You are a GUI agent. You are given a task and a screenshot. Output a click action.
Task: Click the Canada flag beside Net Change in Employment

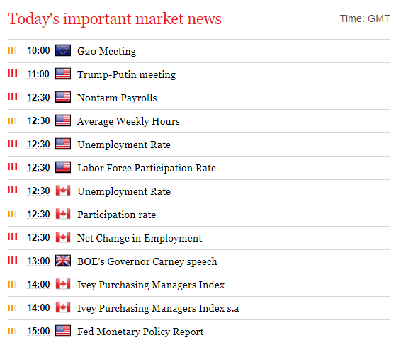[63, 237]
